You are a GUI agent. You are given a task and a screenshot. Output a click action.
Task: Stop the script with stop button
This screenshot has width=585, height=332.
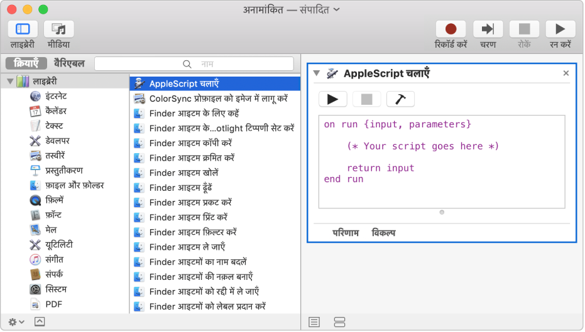tap(367, 99)
